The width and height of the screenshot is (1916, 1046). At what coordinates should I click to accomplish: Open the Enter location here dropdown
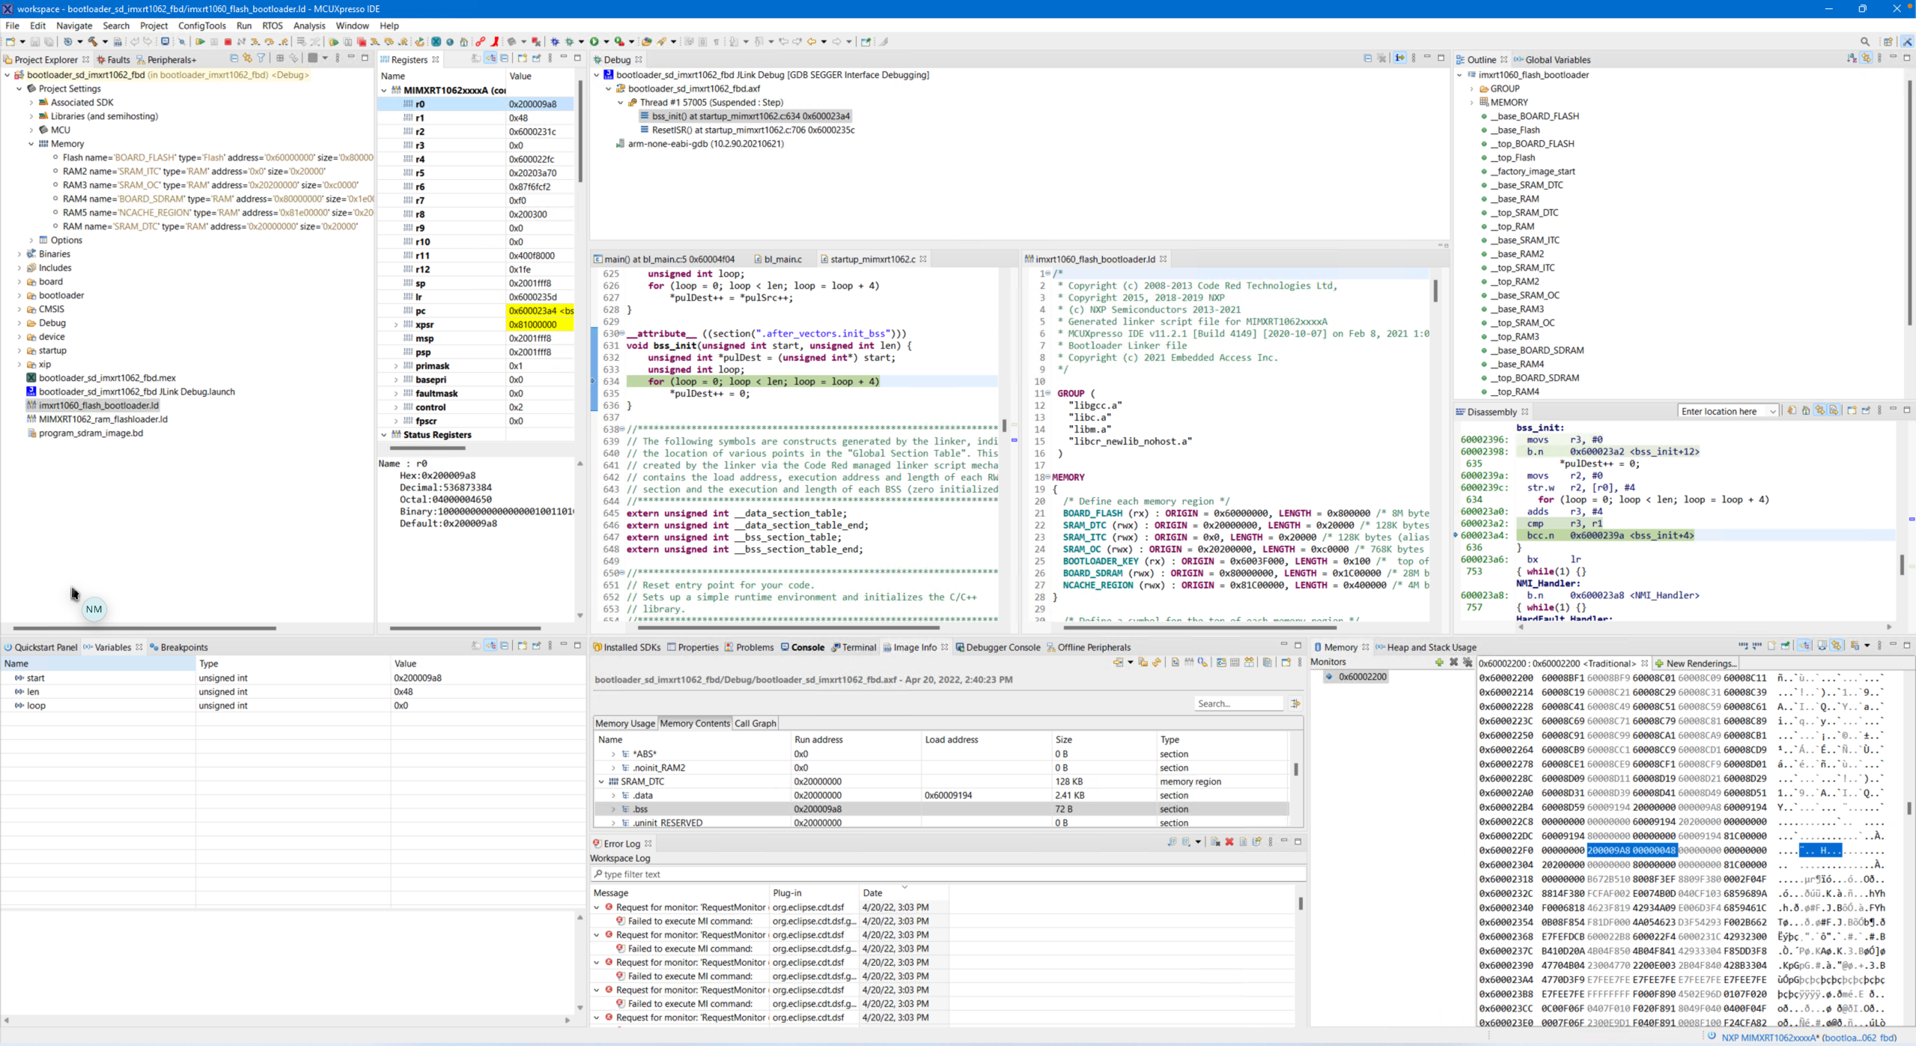point(1772,412)
